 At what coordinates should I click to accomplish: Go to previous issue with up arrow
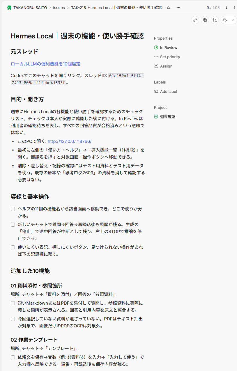[x=234, y=8]
